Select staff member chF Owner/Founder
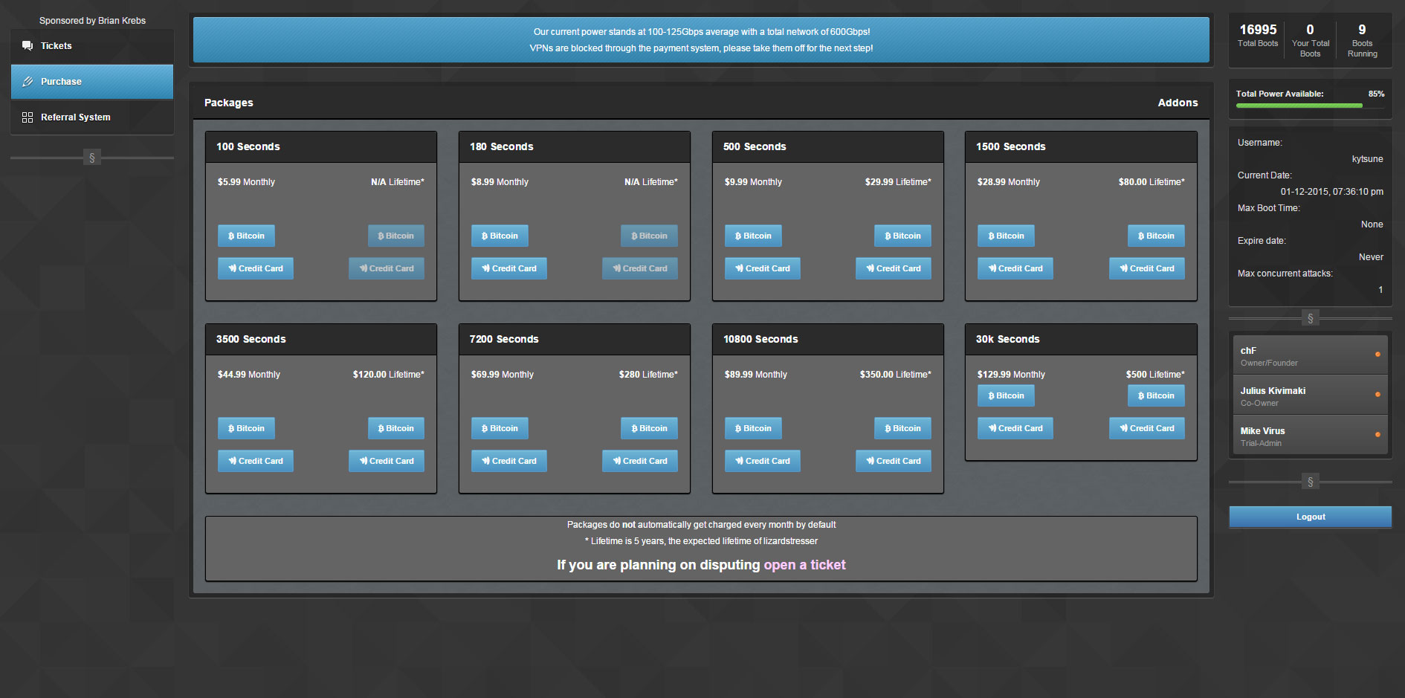The width and height of the screenshot is (1405, 698). tap(1310, 355)
